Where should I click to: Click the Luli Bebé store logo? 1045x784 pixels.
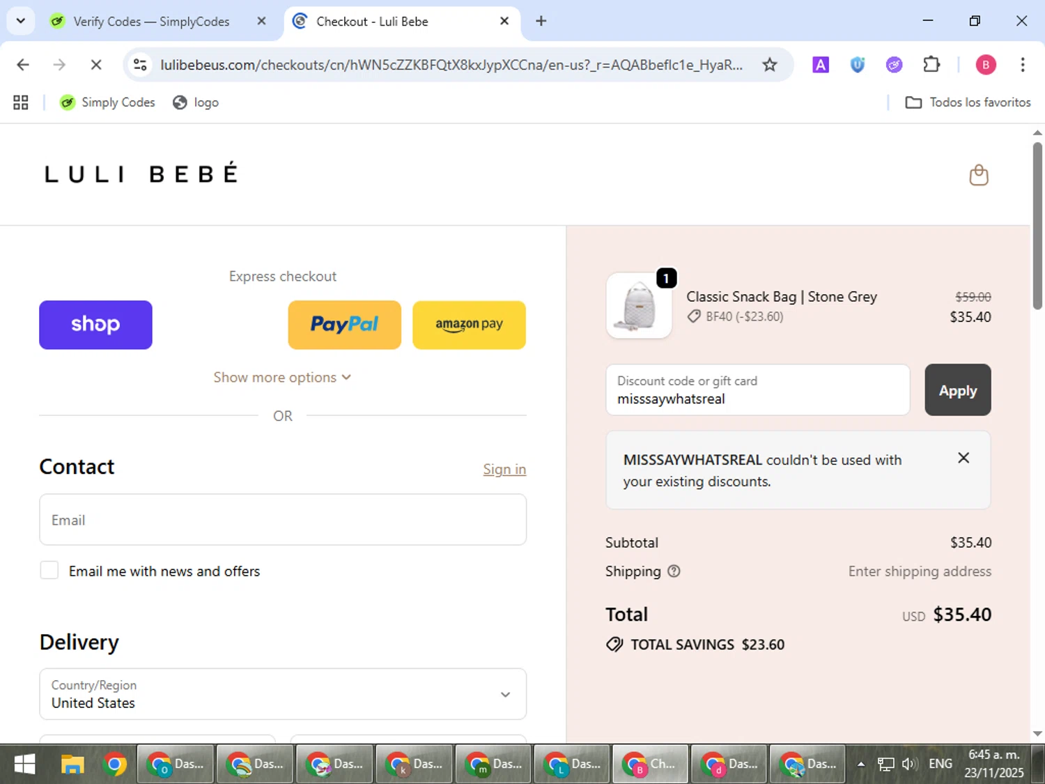point(141,174)
